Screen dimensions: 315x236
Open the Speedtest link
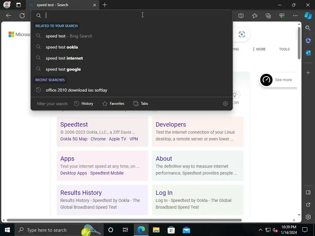(x=74, y=124)
